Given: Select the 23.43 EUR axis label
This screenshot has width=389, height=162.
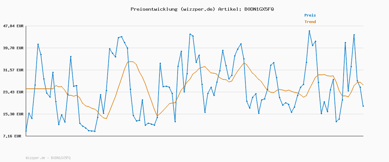Looking at the screenshot, I should click(x=13, y=92).
